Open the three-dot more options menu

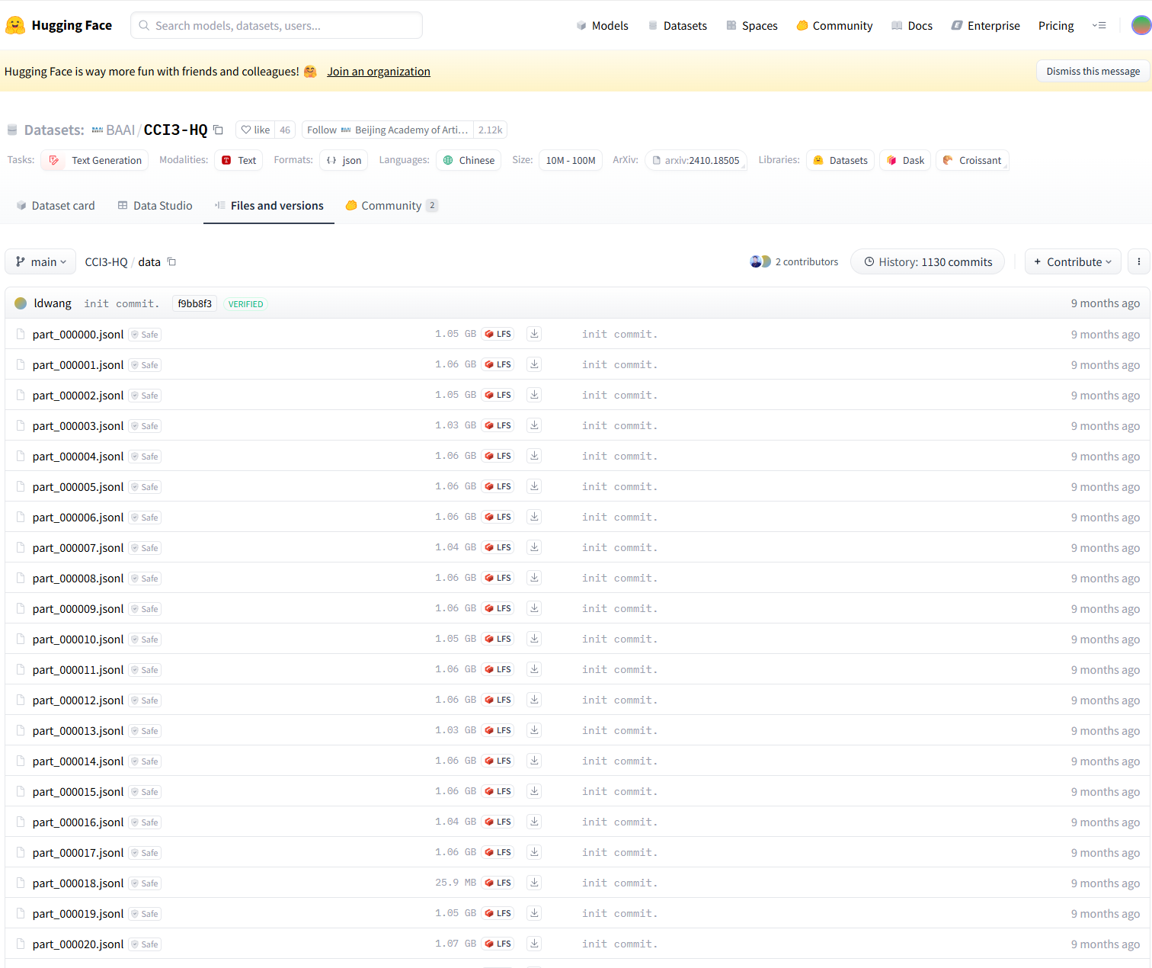(x=1139, y=261)
